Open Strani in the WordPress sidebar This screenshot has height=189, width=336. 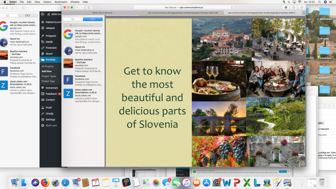(49, 54)
